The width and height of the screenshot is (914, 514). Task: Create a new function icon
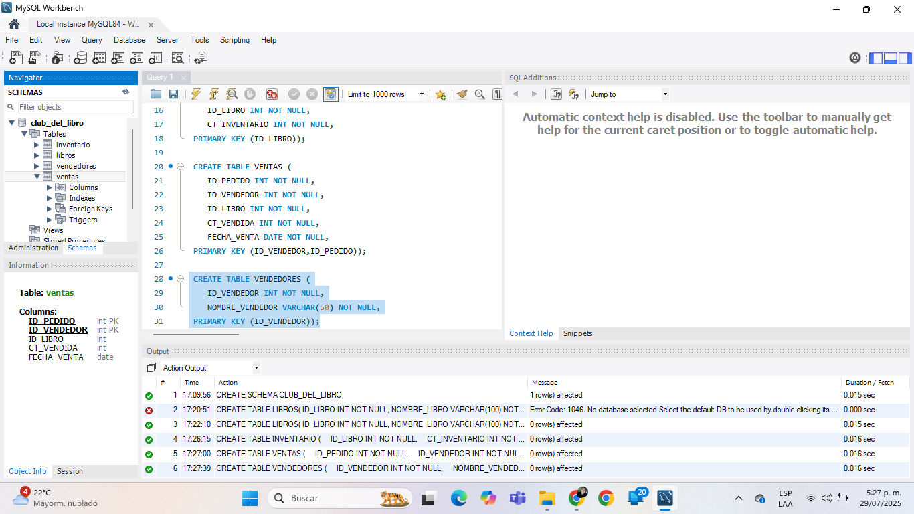pyautogui.click(x=155, y=58)
